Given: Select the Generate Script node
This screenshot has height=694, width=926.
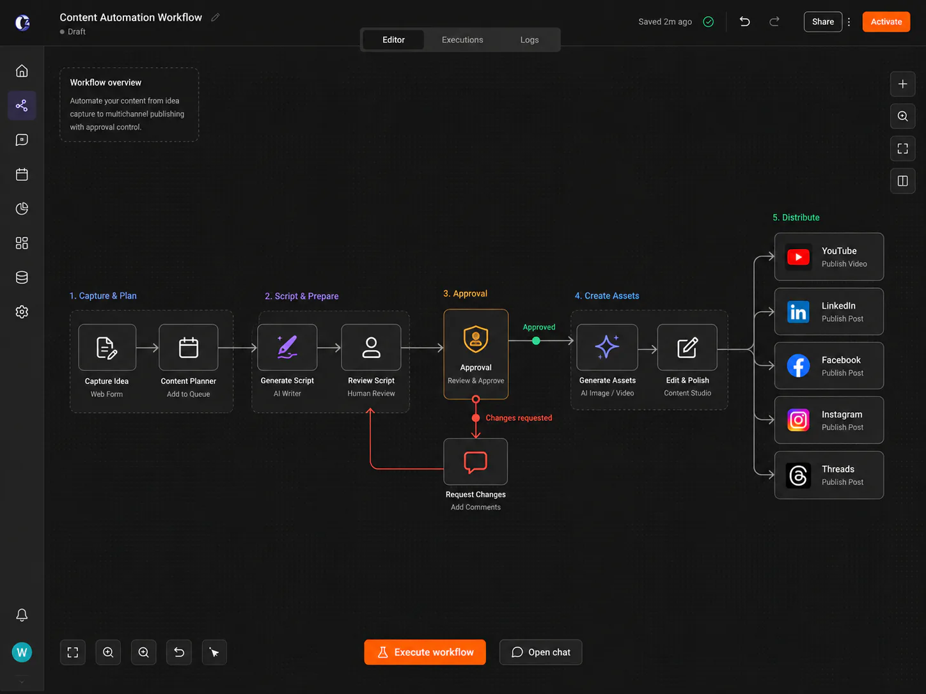Looking at the screenshot, I should (287, 348).
